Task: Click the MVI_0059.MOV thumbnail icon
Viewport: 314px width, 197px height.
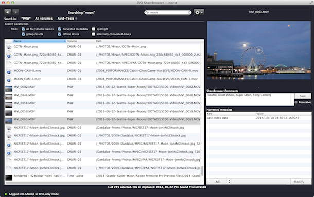Action: [9, 113]
